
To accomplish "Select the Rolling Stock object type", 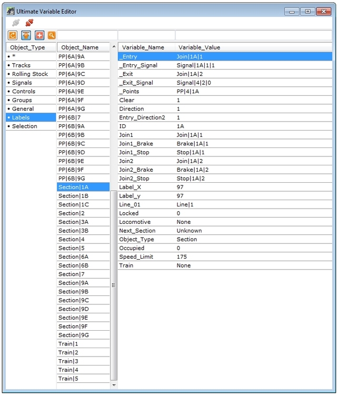I will point(29,74).
